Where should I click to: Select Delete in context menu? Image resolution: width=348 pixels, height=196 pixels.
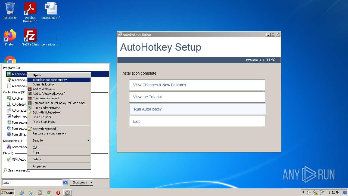point(59,159)
